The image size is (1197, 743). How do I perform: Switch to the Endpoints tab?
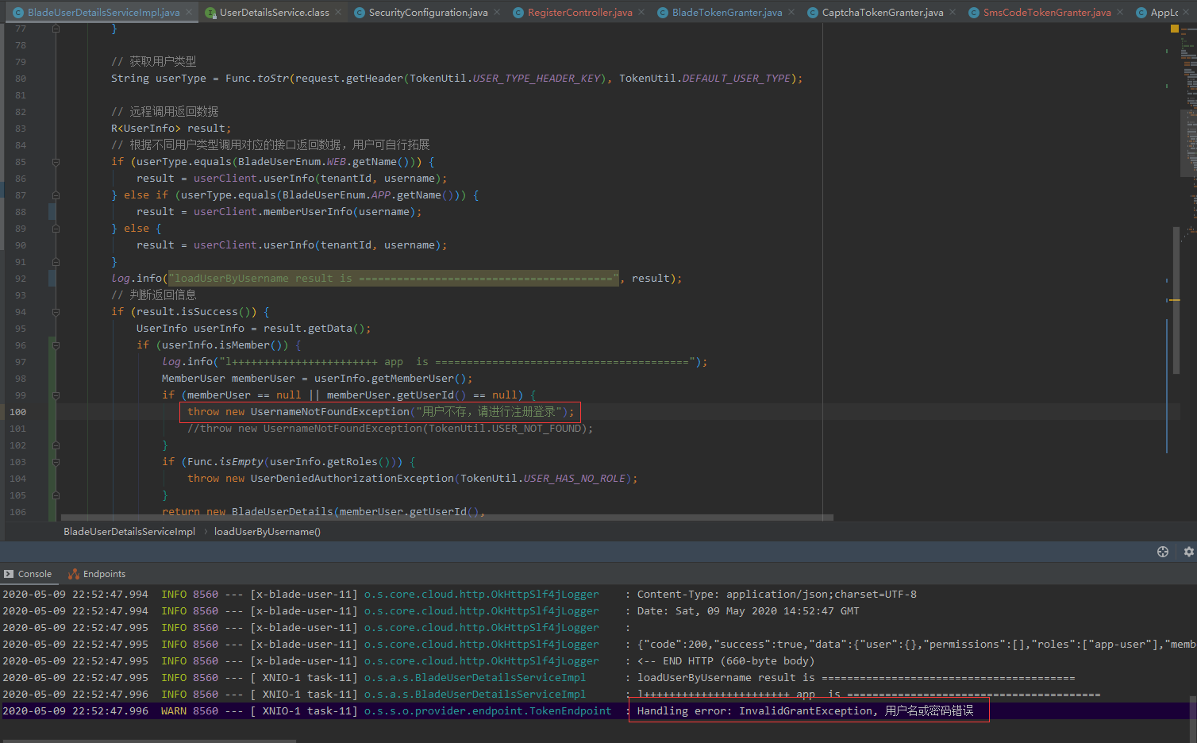(x=97, y=574)
